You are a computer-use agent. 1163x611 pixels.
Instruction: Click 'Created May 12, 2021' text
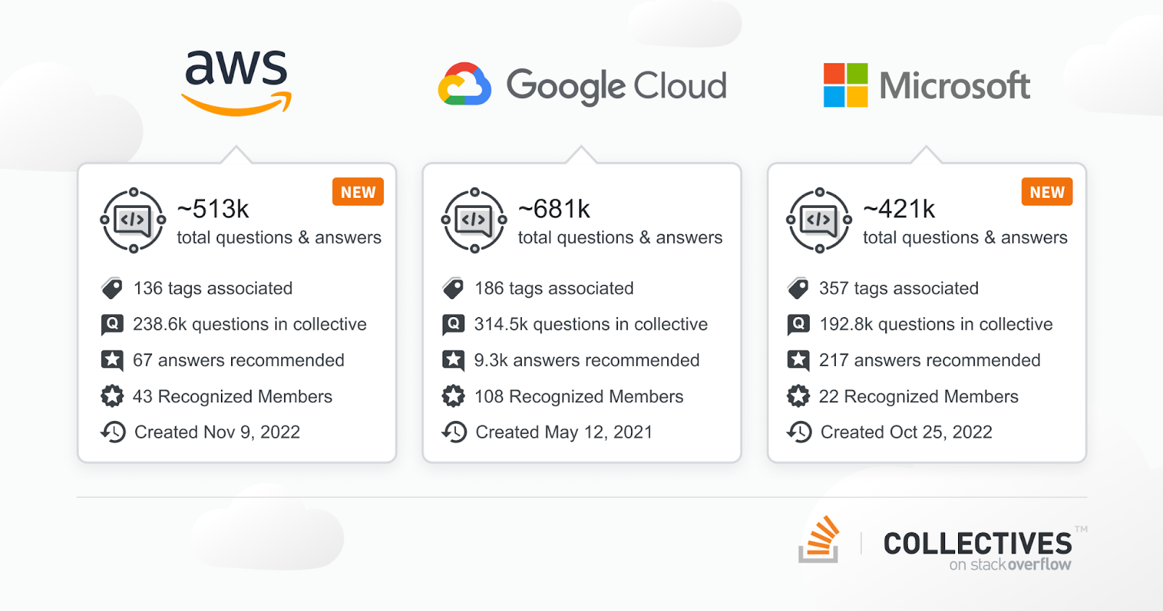click(564, 432)
